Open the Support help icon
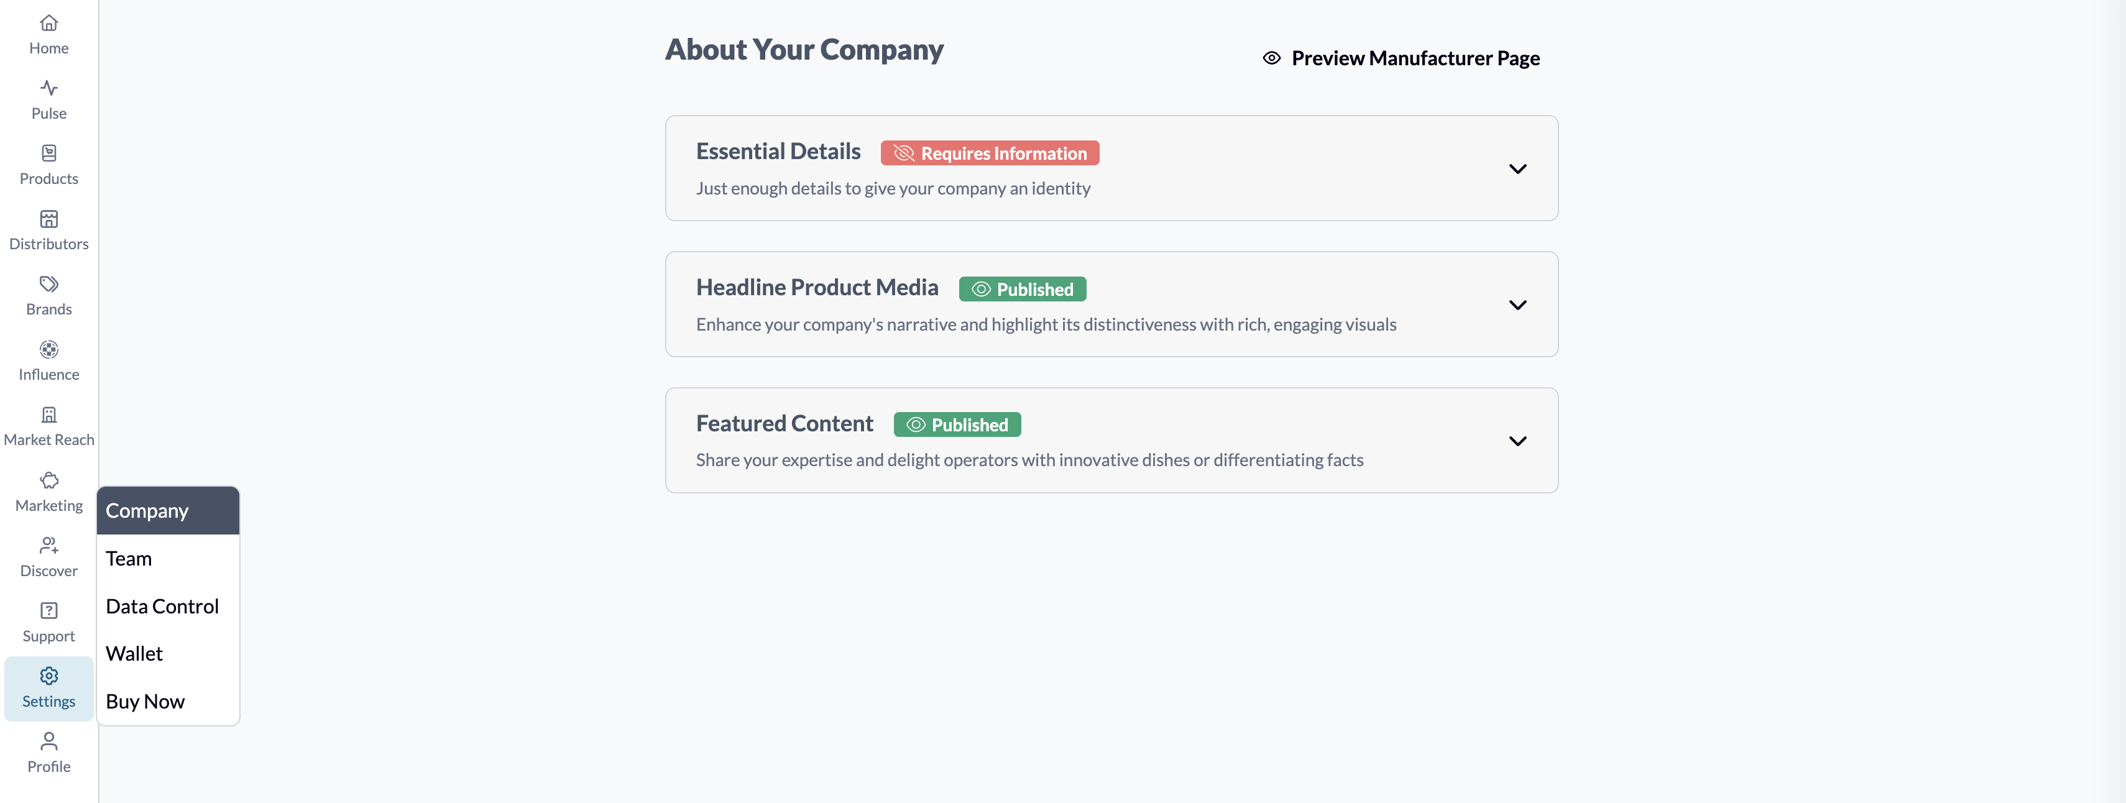2126x803 pixels. tap(48, 611)
